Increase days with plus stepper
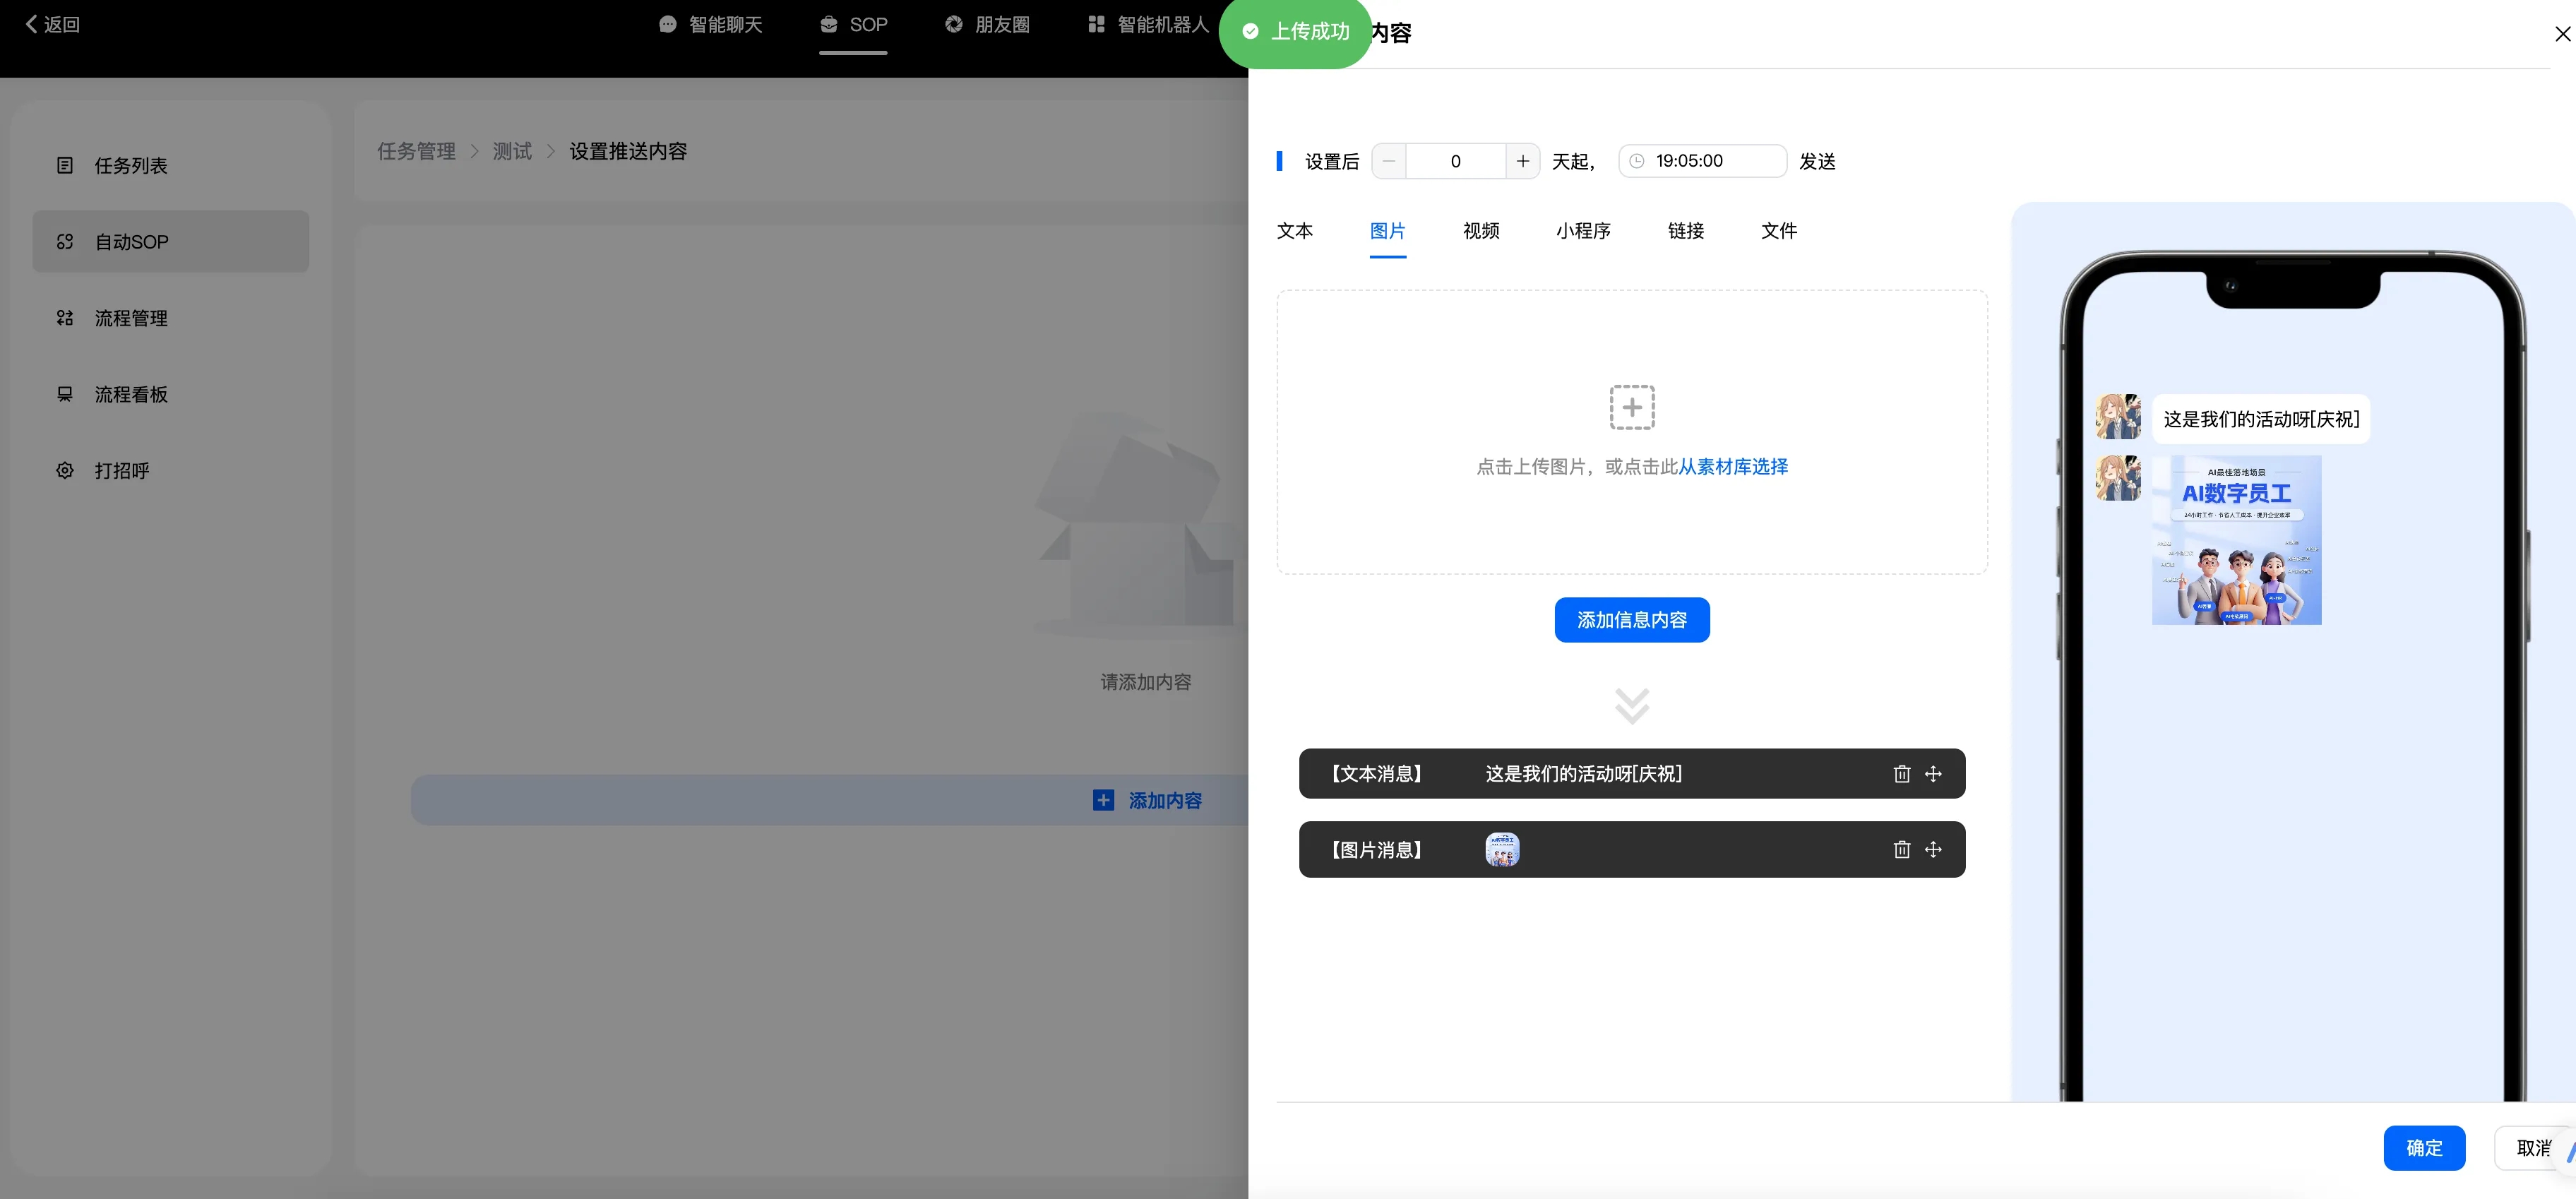 (1522, 161)
